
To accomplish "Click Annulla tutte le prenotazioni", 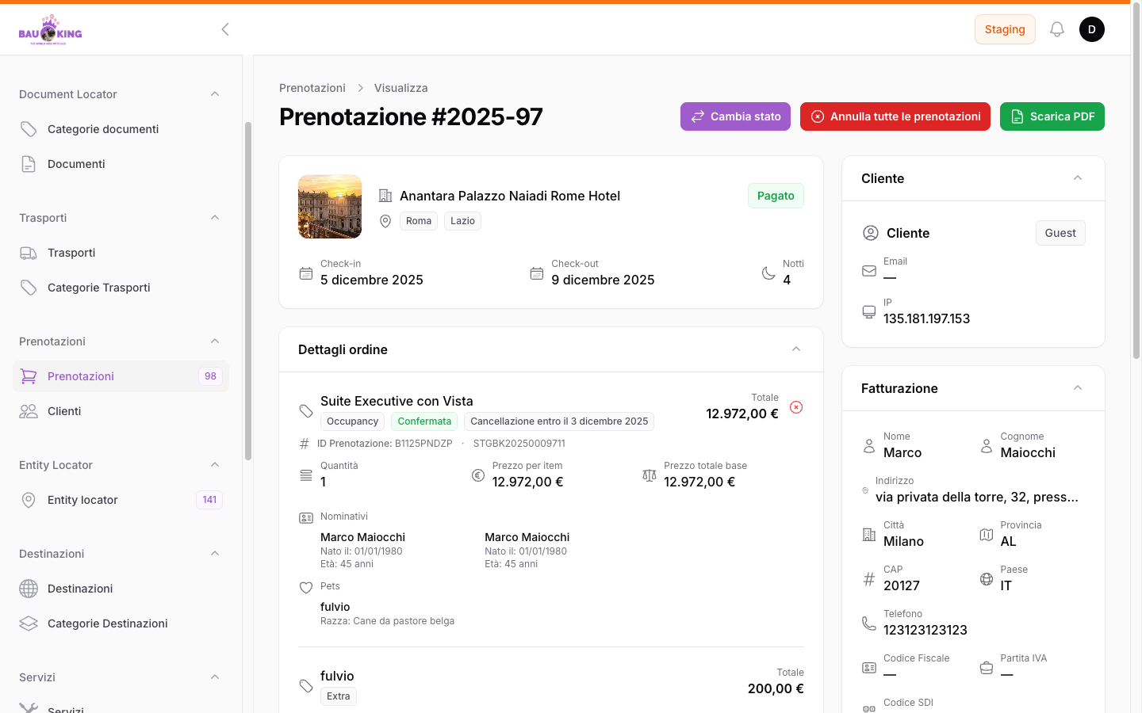I will (x=895, y=116).
